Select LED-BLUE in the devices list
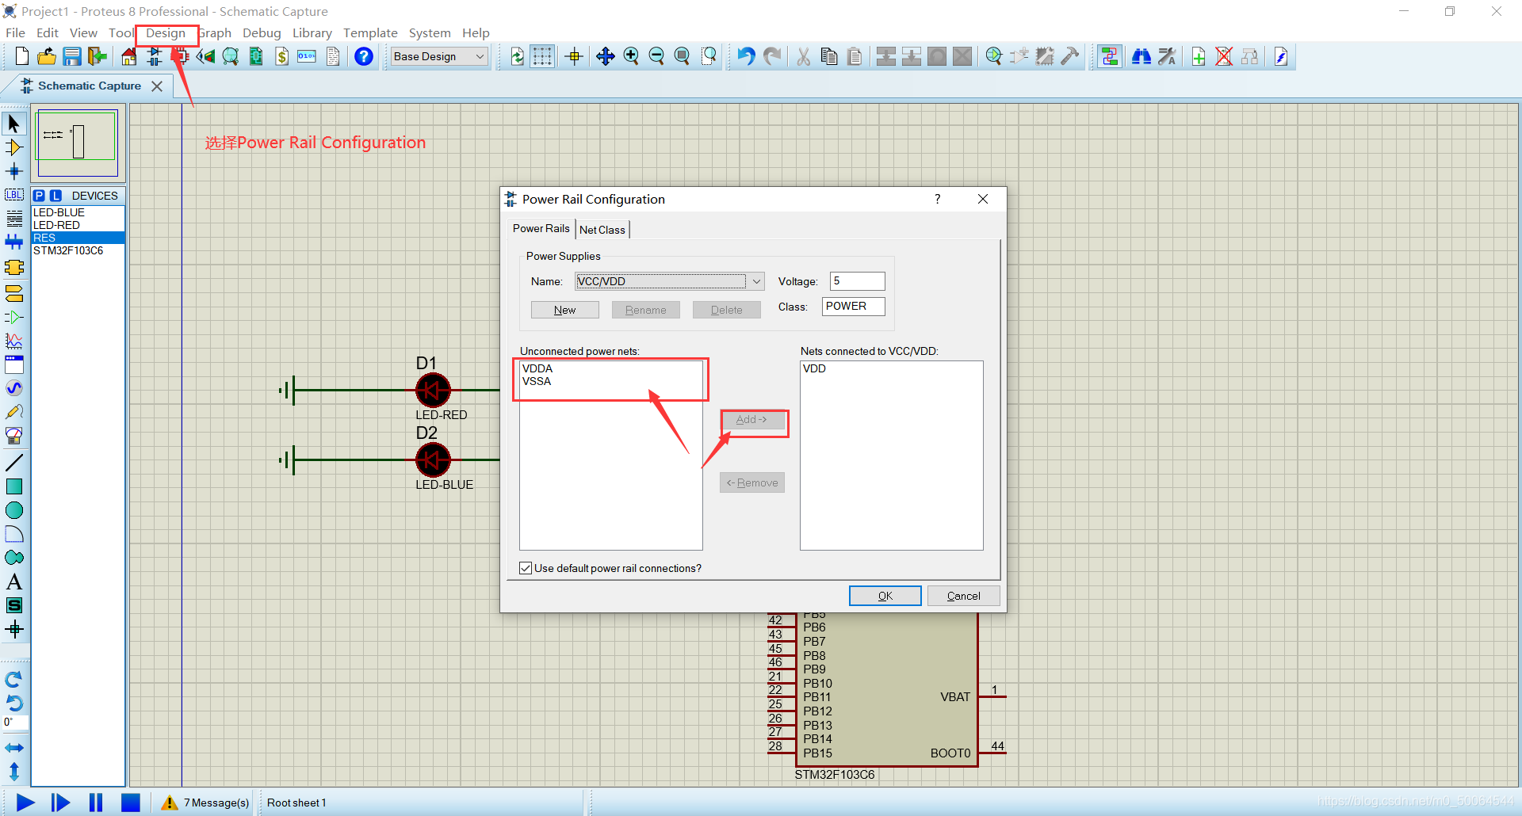1522x816 pixels. point(78,212)
